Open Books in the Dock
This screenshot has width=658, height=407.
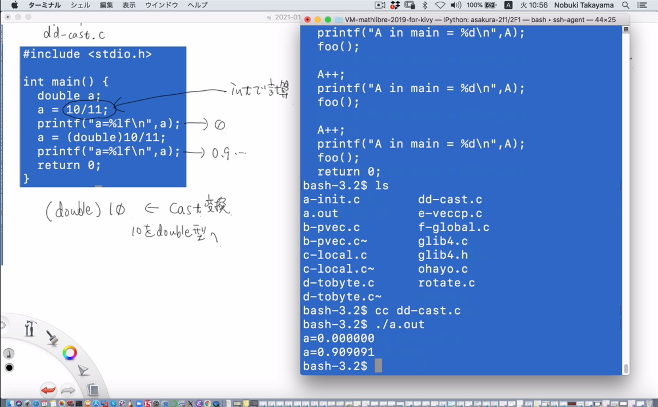pyautogui.click(x=87, y=403)
